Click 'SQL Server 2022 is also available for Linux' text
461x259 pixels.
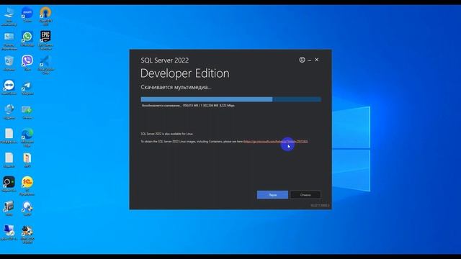click(166, 134)
